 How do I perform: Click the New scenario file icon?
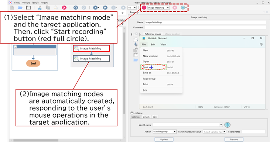pyautogui.click(x=12, y=8)
